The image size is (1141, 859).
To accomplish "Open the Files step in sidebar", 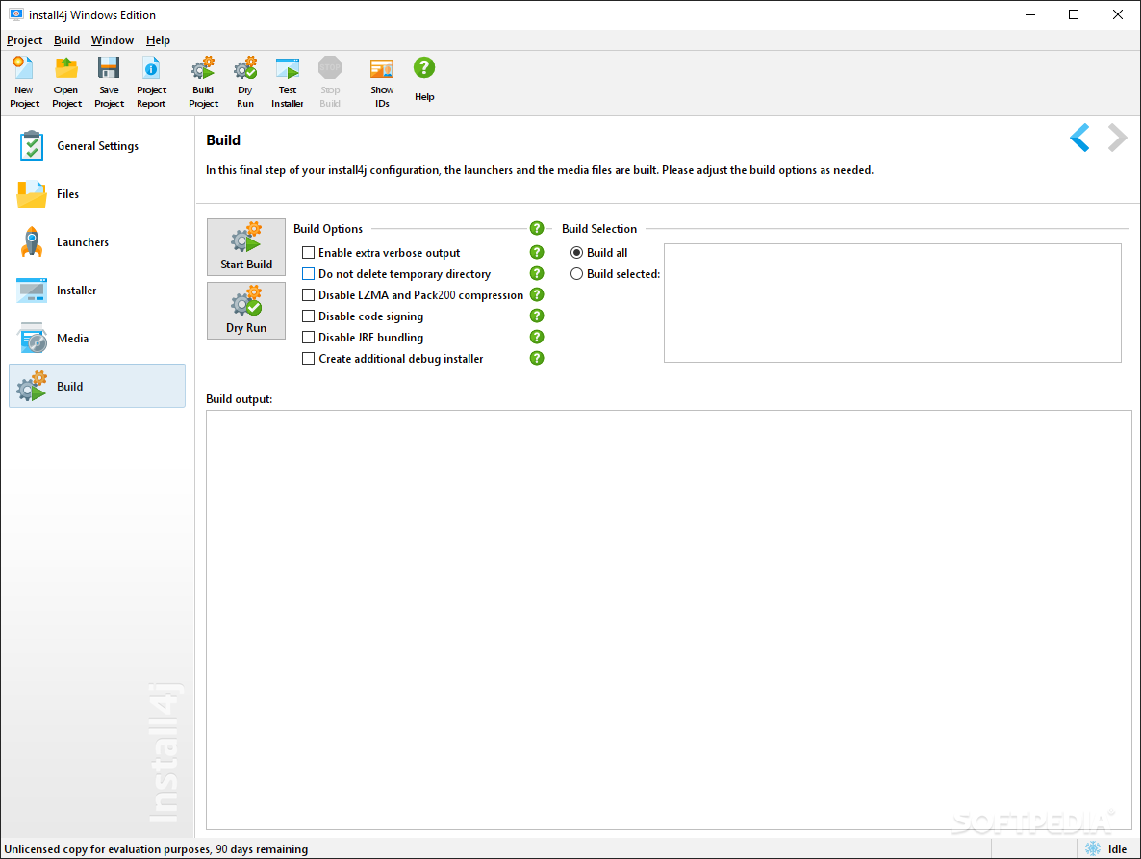I will point(97,194).
